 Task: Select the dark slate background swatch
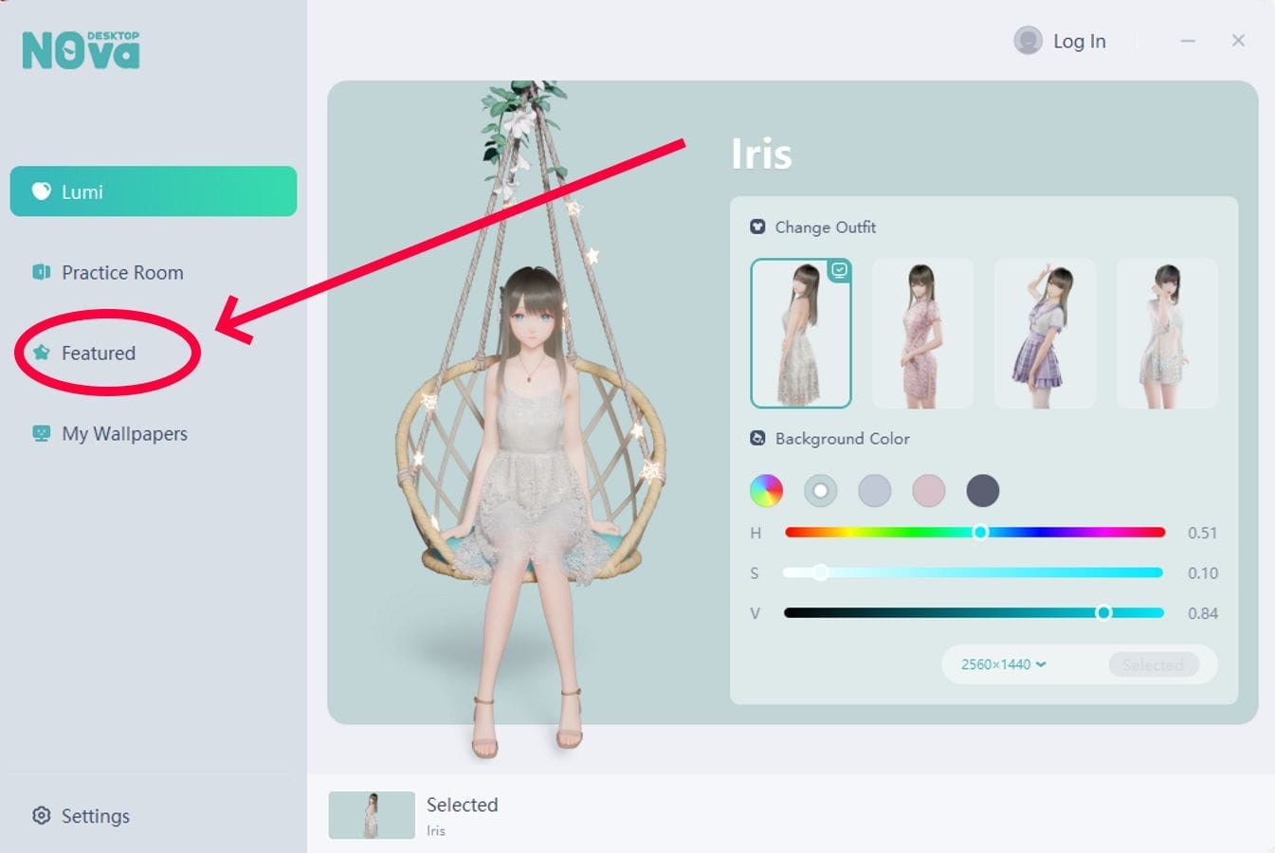tap(983, 491)
